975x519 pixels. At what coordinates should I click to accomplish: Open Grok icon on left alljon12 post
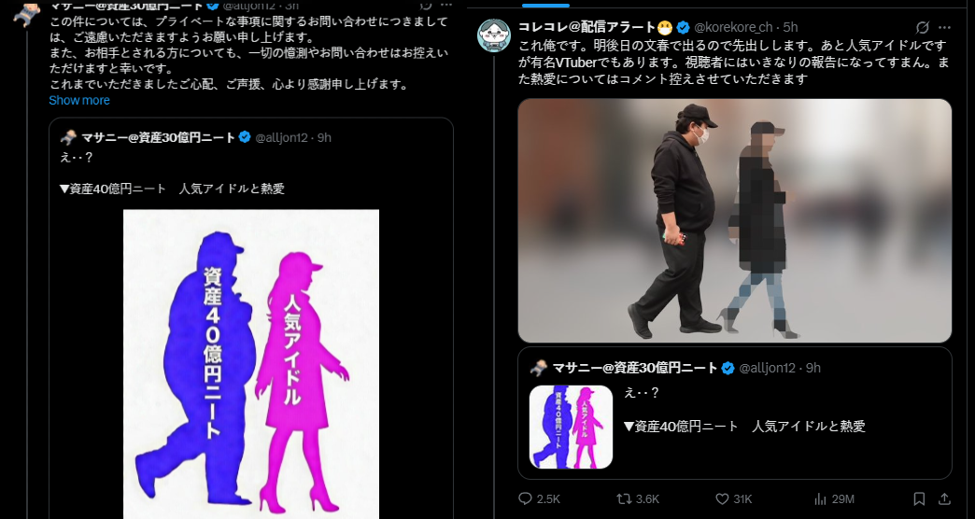pos(425,5)
